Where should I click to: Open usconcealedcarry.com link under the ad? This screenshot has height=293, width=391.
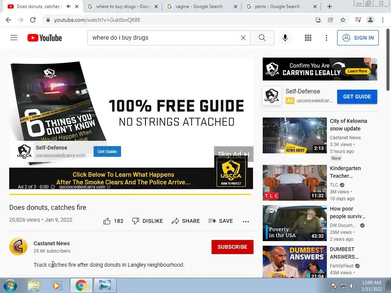tap(84, 187)
